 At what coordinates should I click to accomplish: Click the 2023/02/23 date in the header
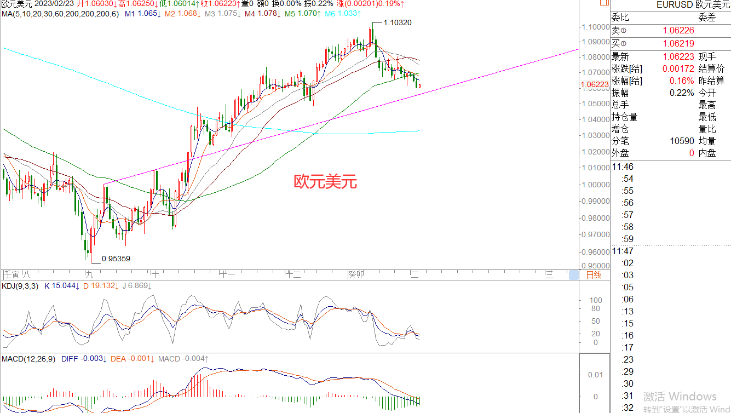coord(54,4)
